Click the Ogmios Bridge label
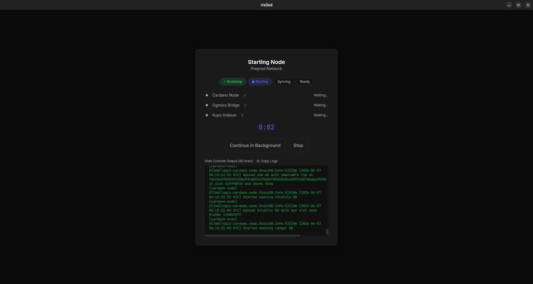 tap(226, 105)
